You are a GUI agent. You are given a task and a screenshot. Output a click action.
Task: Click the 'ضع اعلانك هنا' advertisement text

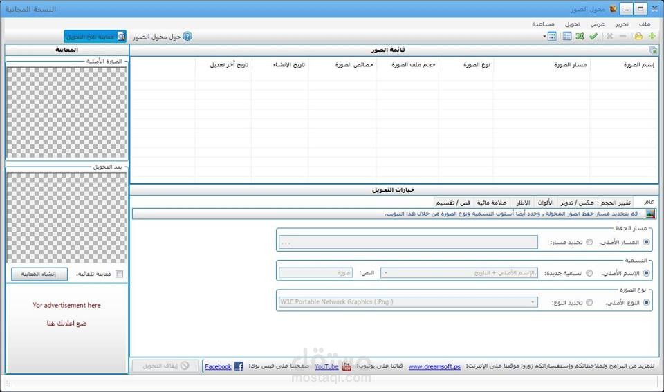[66, 323]
